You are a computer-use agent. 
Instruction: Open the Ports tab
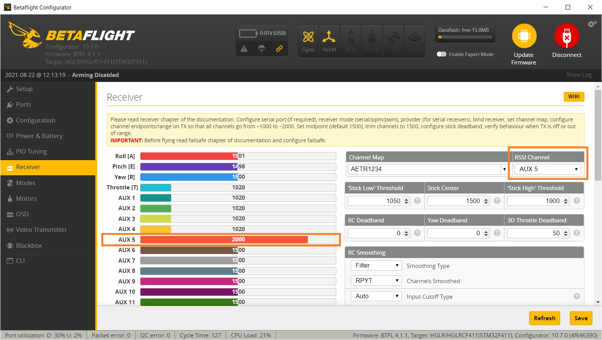[x=48, y=105]
